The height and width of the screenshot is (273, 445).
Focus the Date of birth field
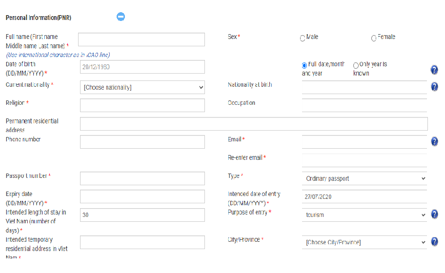point(142,67)
